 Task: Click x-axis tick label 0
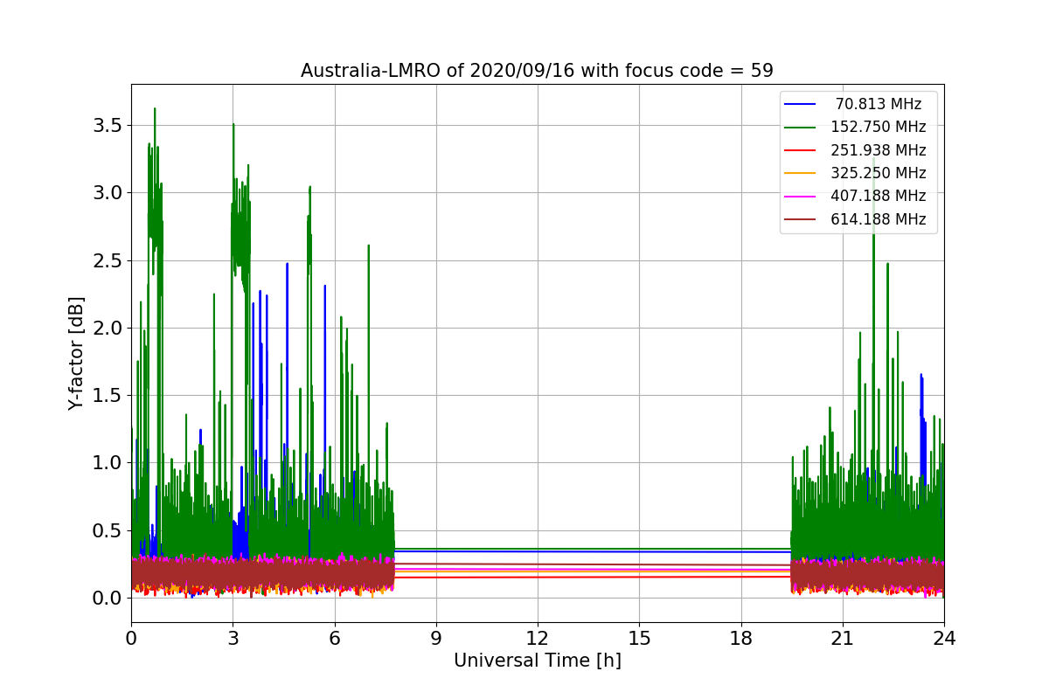pyautogui.click(x=131, y=638)
